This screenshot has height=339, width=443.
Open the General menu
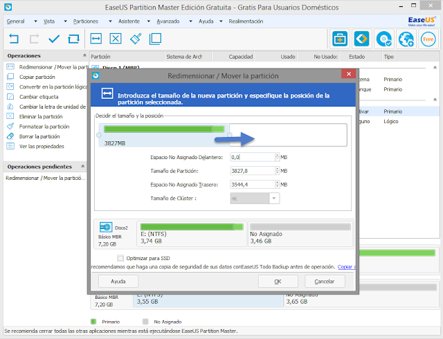[15, 21]
